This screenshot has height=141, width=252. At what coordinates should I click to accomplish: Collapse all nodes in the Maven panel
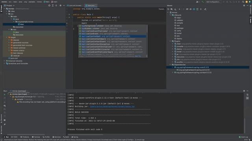click(201, 9)
